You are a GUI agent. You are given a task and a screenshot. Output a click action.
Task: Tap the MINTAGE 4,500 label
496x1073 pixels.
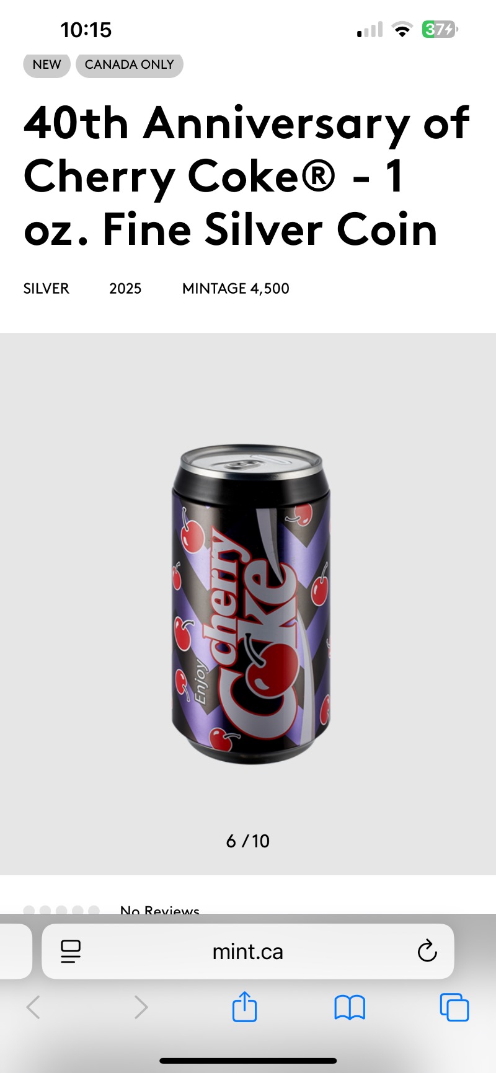coord(236,288)
